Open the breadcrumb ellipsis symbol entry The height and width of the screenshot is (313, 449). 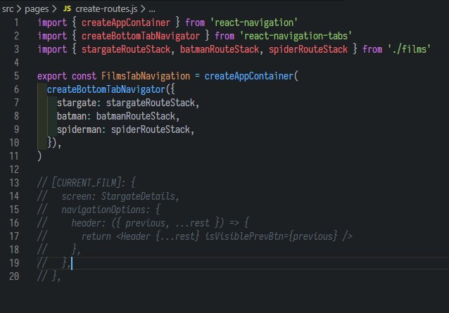pyautogui.click(x=152, y=11)
